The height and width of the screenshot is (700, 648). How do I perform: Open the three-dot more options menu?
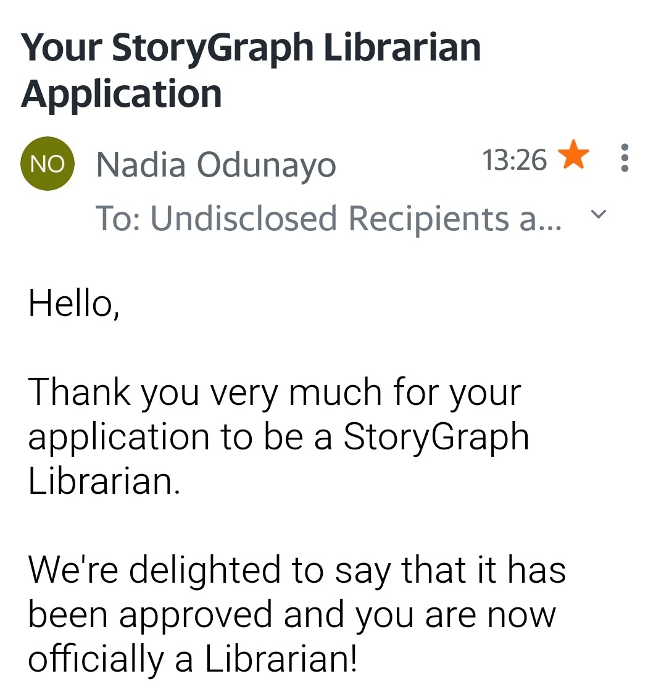pos(625,158)
